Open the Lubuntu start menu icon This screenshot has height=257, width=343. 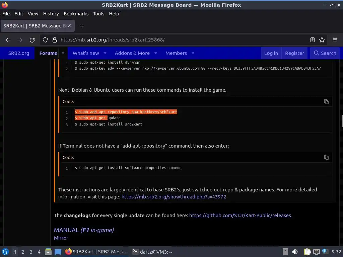tap(5, 252)
